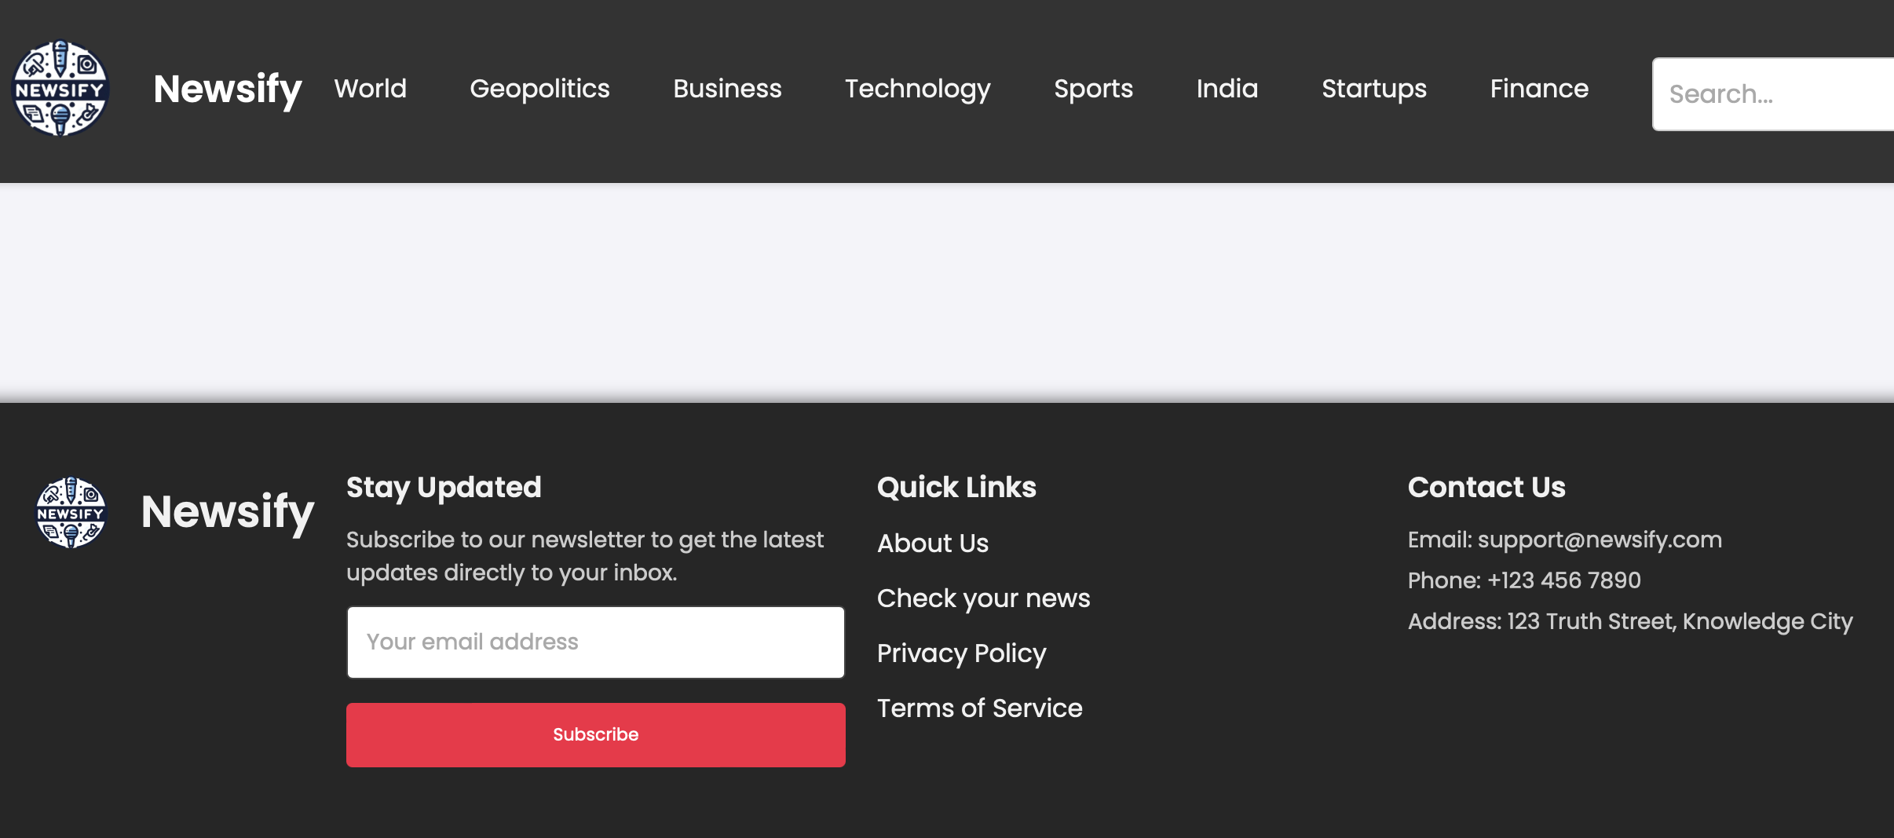This screenshot has height=838, width=1894.
Task: Open the About Us link
Action: click(933, 543)
